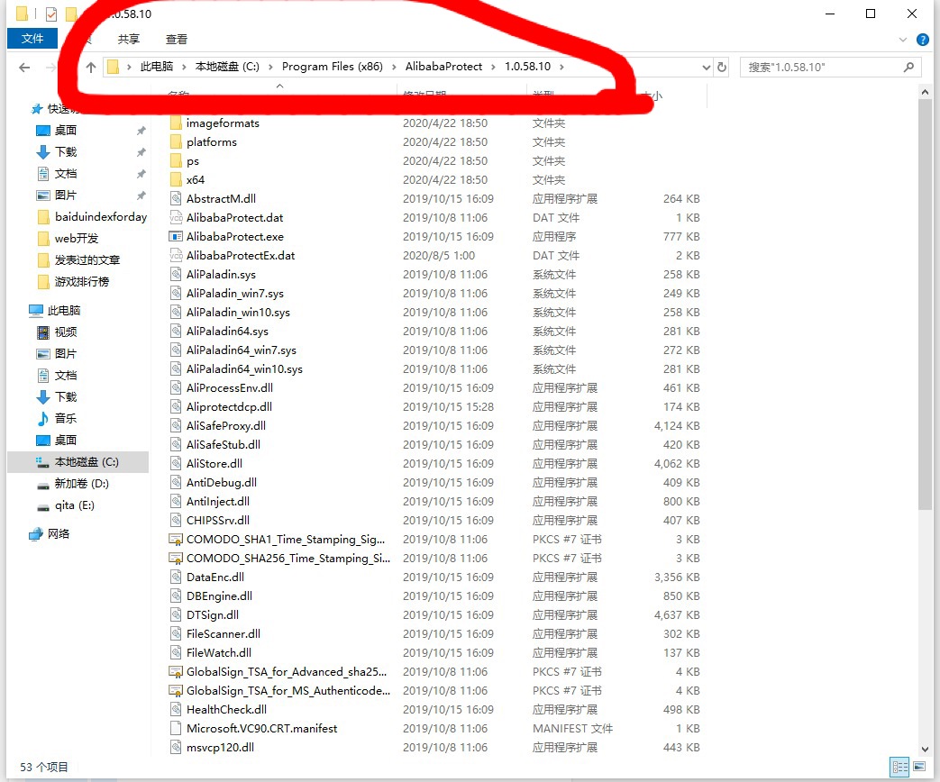Expand chevron after 1.0.58.10 in breadcrumb
This screenshot has height=782, width=940.
point(561,67)
